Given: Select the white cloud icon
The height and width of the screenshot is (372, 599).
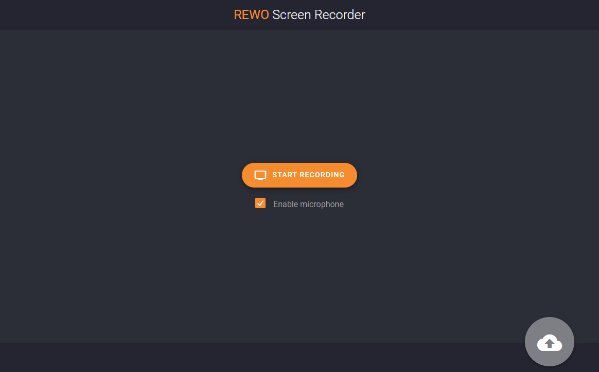Looking at the screenshot, I should click(549, 343).
